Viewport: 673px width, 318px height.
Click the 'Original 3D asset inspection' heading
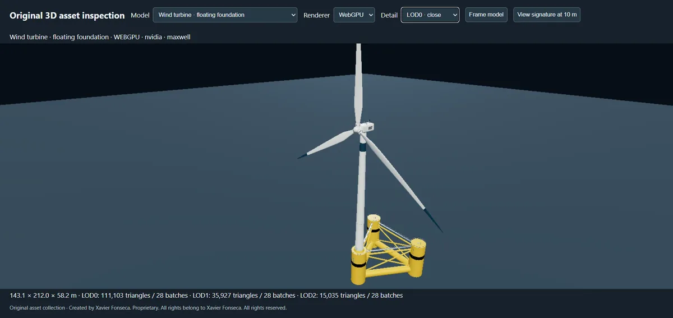pyautogui.click(x=67, y=15)
